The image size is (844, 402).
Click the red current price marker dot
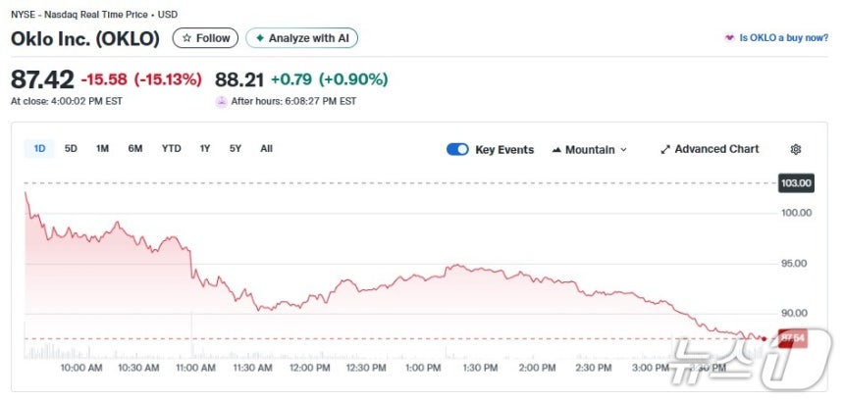pyautogui.click(x=764, y=338)
